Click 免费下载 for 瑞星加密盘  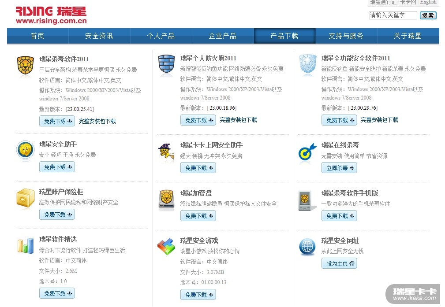click(x=198, y=216)
